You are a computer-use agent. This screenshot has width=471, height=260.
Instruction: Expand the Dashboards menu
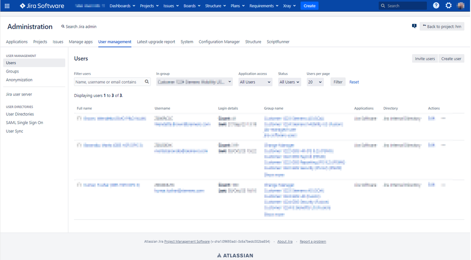[122, 6]
